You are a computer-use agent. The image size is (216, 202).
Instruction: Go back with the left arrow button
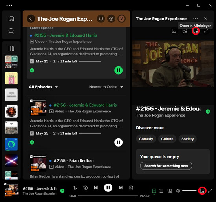[31, 18]
